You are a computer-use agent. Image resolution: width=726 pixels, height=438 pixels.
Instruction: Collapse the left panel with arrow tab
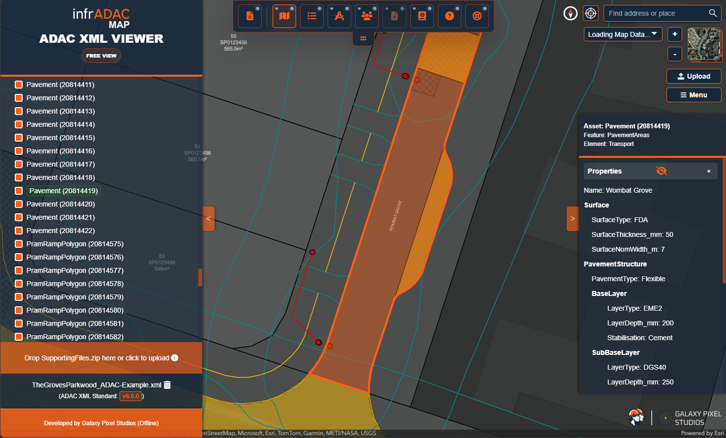pyautogui.click(x=209, y=219)
